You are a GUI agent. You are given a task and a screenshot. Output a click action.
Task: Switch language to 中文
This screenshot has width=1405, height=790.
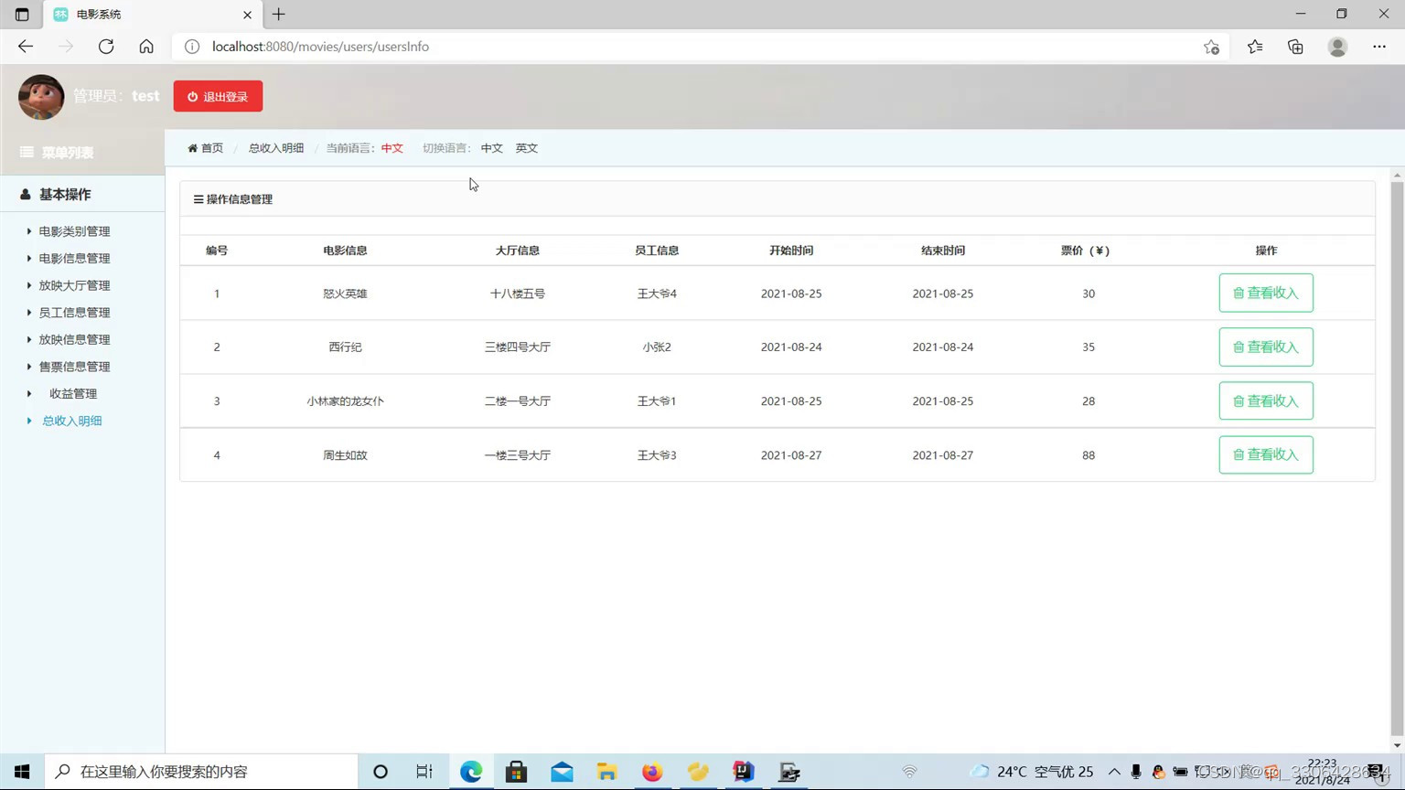coord(492,148)
